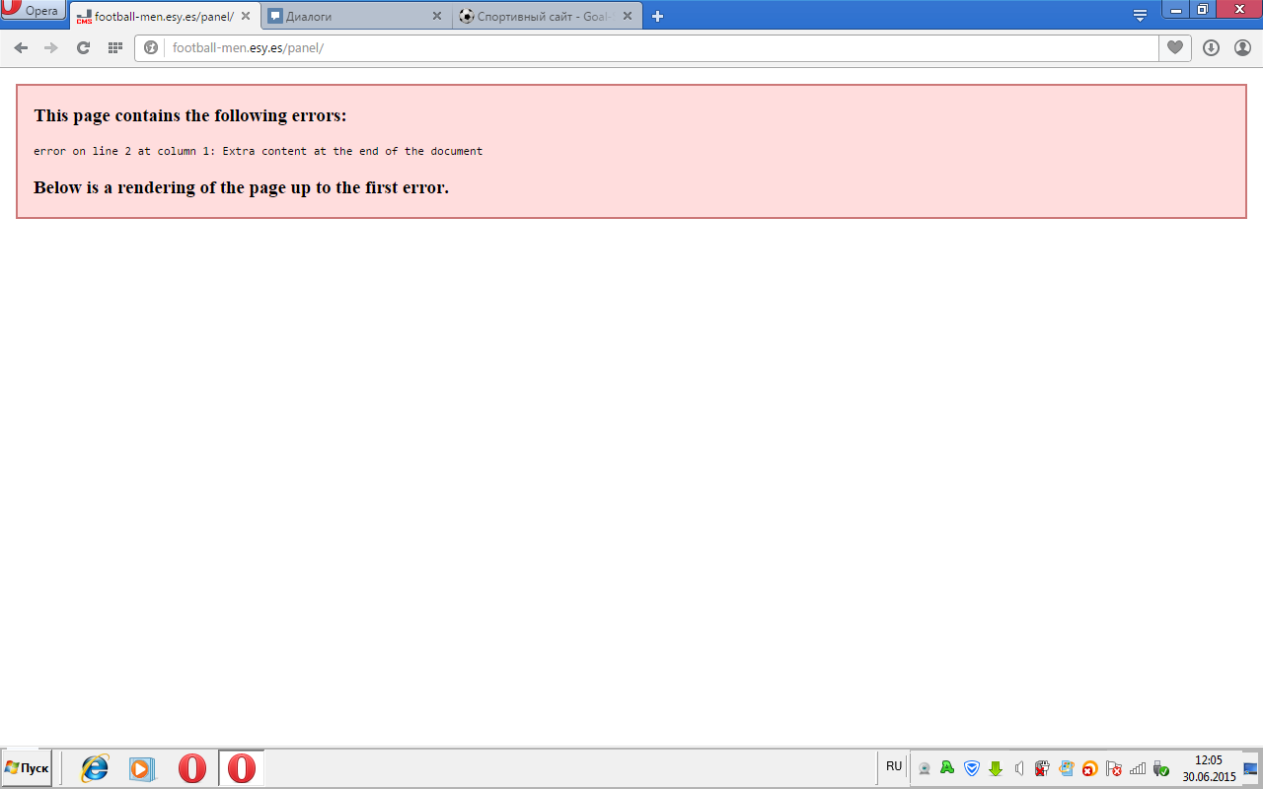1263x789 pixels.
Task: Click the 'error on line 2 at column 1' message
Action: pos(258,151)
